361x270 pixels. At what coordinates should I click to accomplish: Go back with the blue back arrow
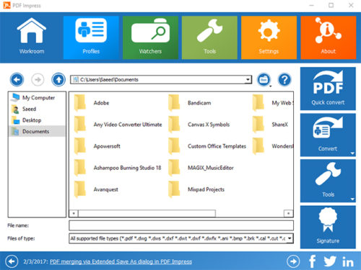pyautogui.click(x=17, y=79)
